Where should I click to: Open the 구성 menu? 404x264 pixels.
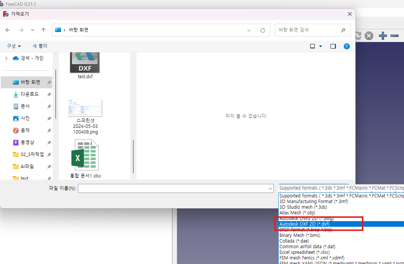point(14,46)
